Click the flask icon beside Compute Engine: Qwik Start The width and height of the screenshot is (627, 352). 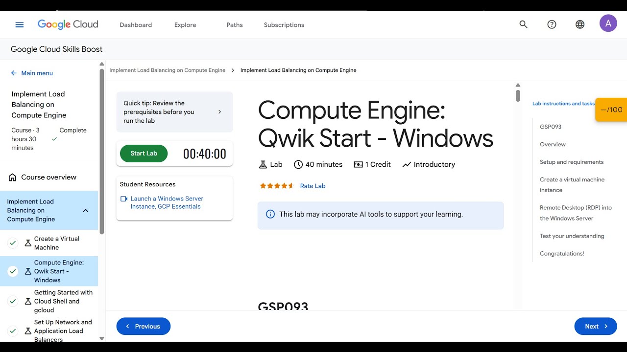28,271
